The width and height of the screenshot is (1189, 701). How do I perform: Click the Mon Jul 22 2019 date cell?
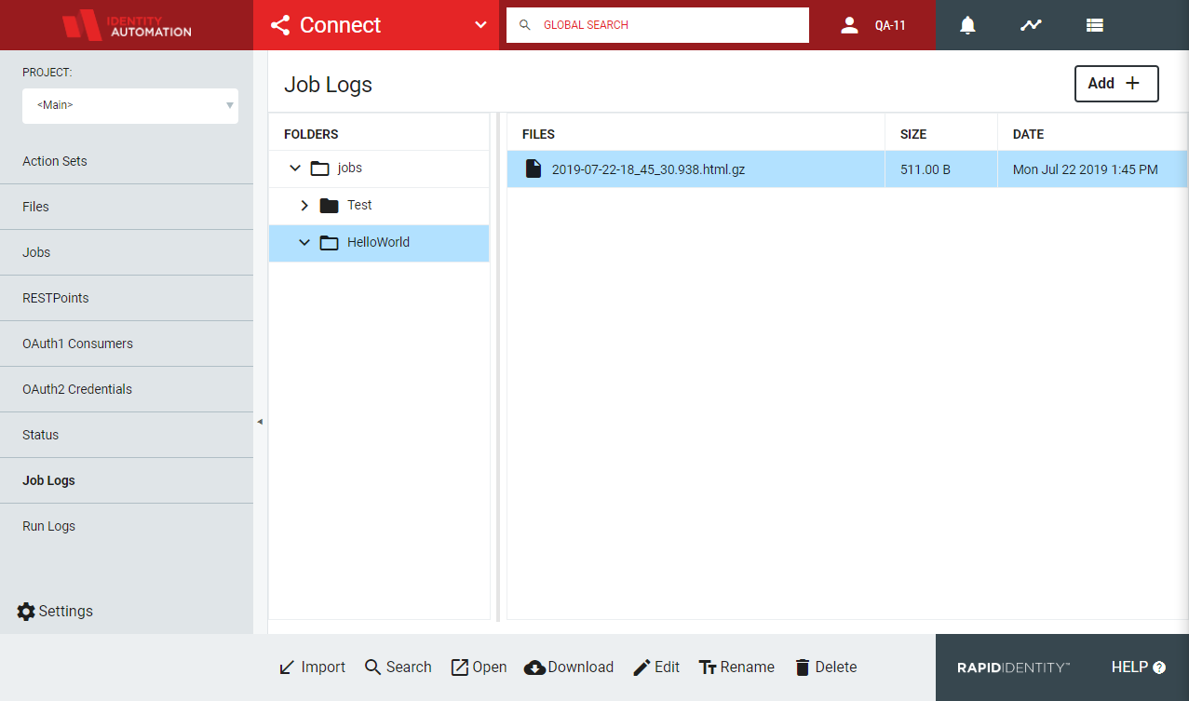coord(1093,169)
